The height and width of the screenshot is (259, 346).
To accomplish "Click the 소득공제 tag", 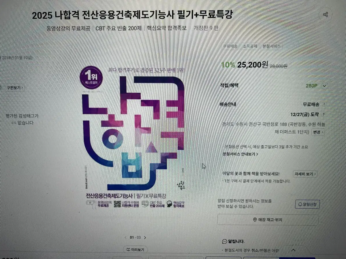I will tap(250, 46).
